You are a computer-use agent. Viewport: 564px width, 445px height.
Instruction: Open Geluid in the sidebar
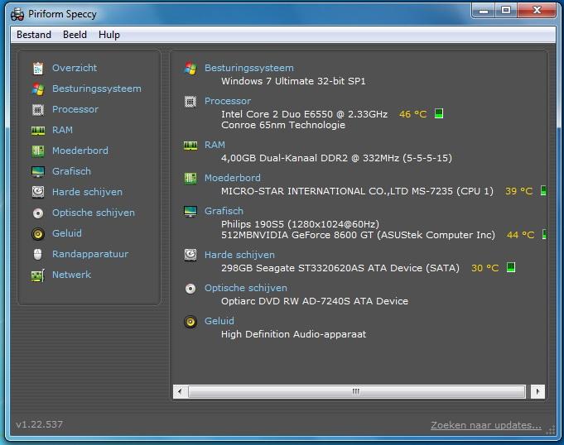67,233
